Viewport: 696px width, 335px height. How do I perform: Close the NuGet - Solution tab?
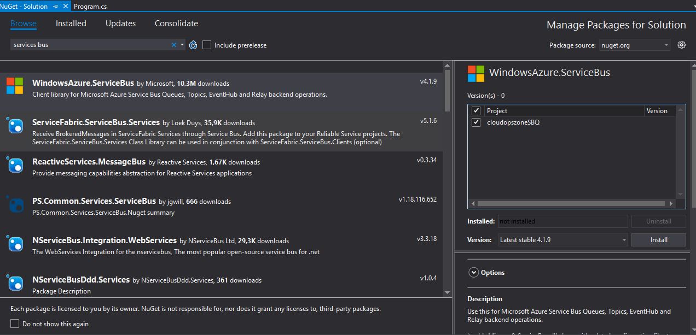pos(66,6)
